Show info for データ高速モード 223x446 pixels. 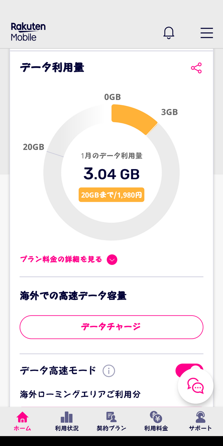click(109, 371)
